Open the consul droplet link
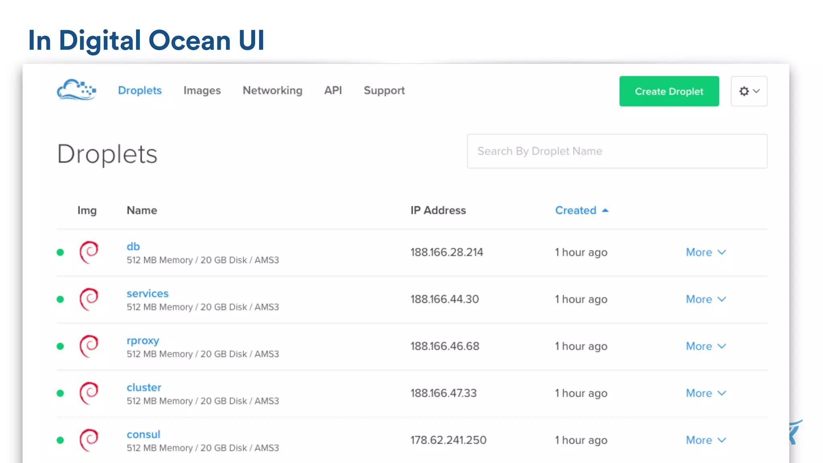 pyautogui.click(x=143, y=434)
